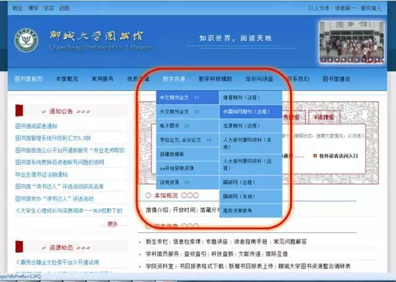Open the 本馆概况 navigation menu
This screenshot has width=396, height=282.
(x=67, y=79)
